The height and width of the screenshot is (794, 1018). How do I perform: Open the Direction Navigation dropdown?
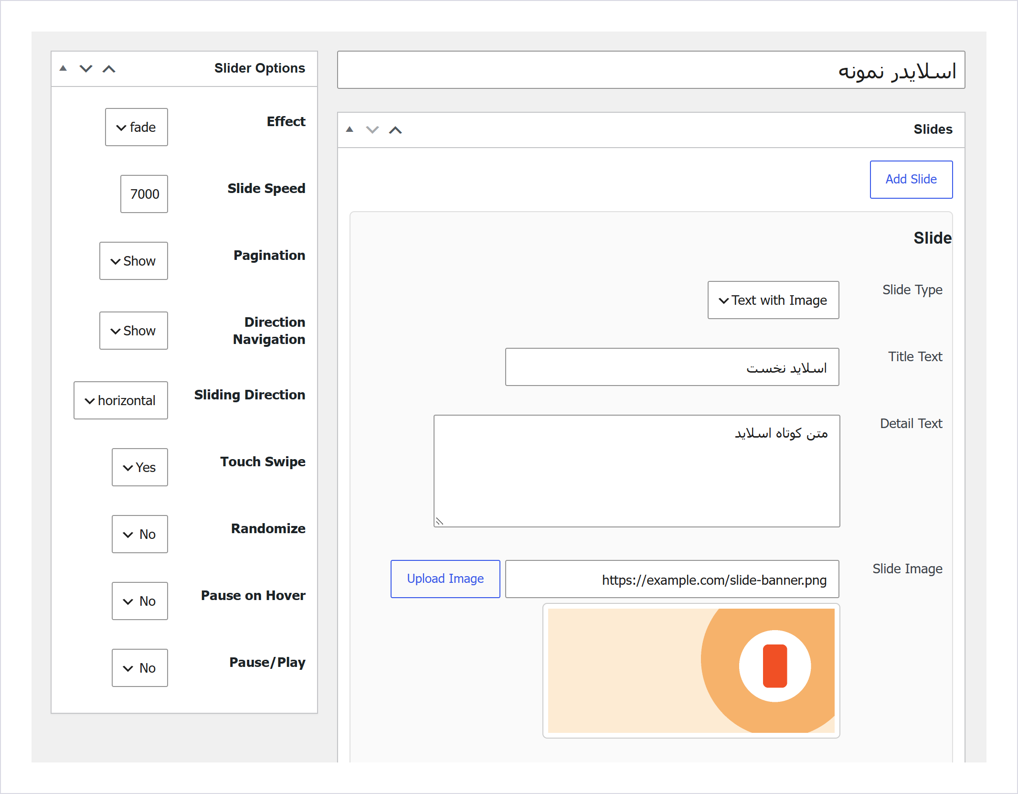coord(134,331)
